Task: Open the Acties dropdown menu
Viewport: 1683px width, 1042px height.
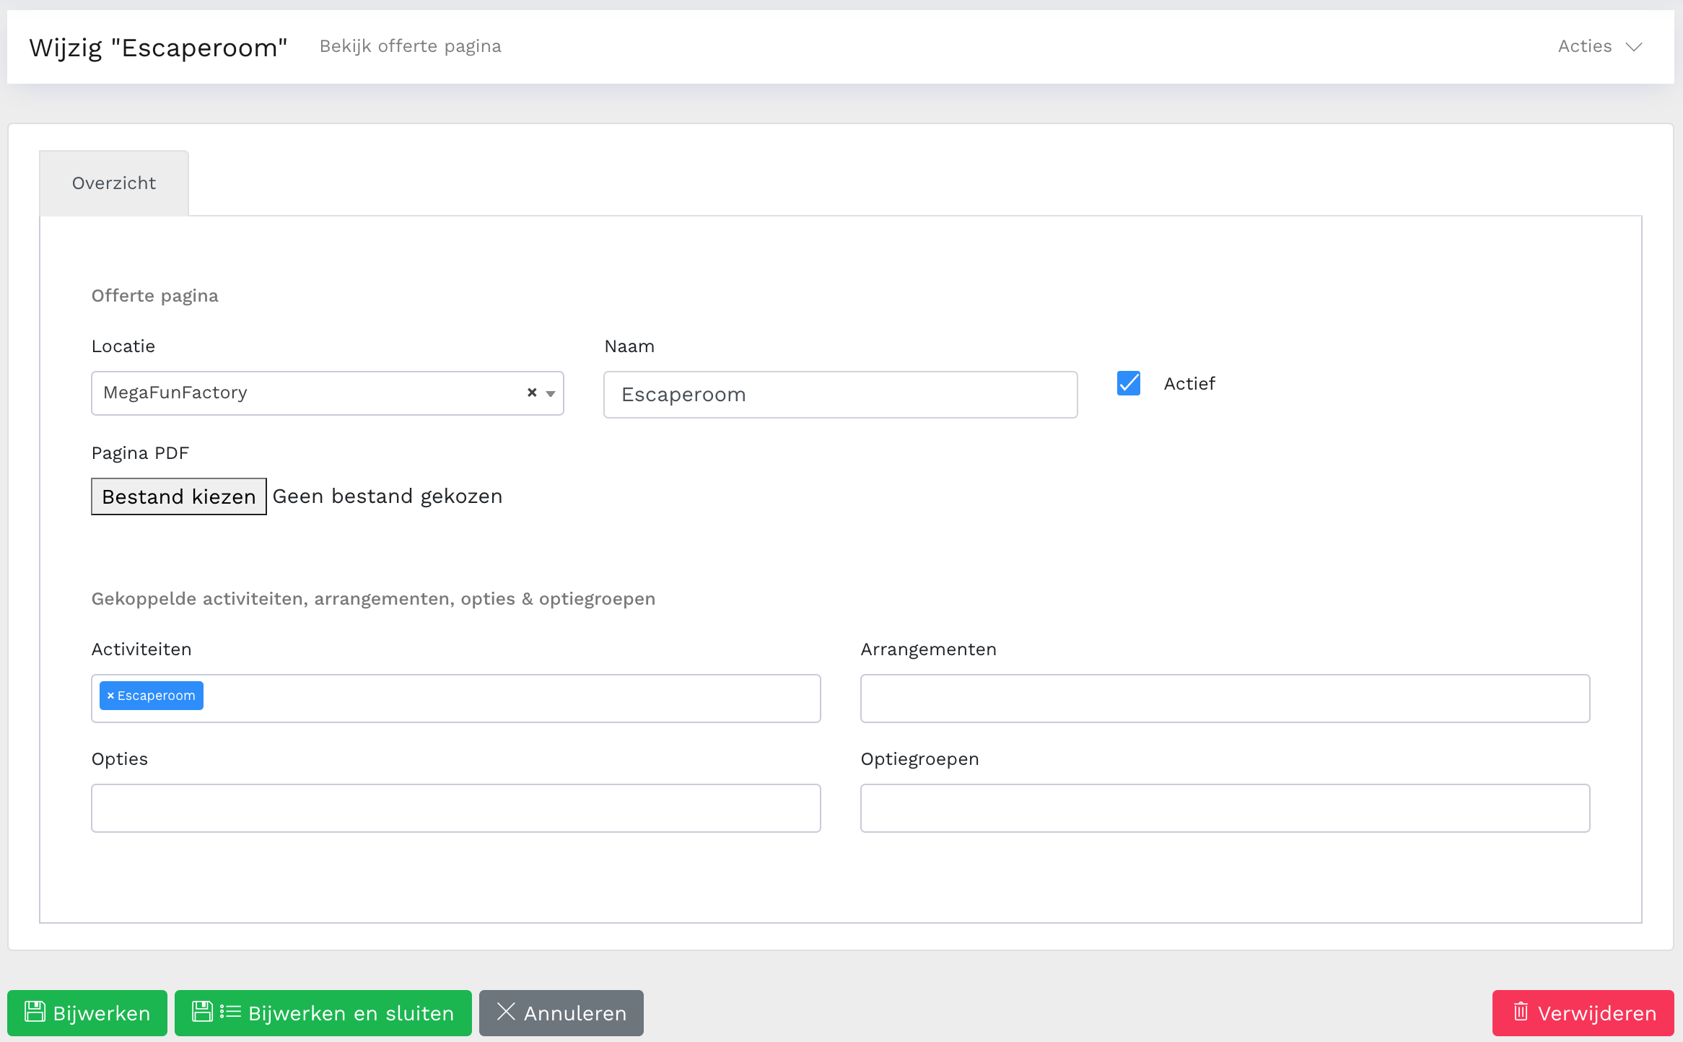Action: click(x=1585, y=46)
